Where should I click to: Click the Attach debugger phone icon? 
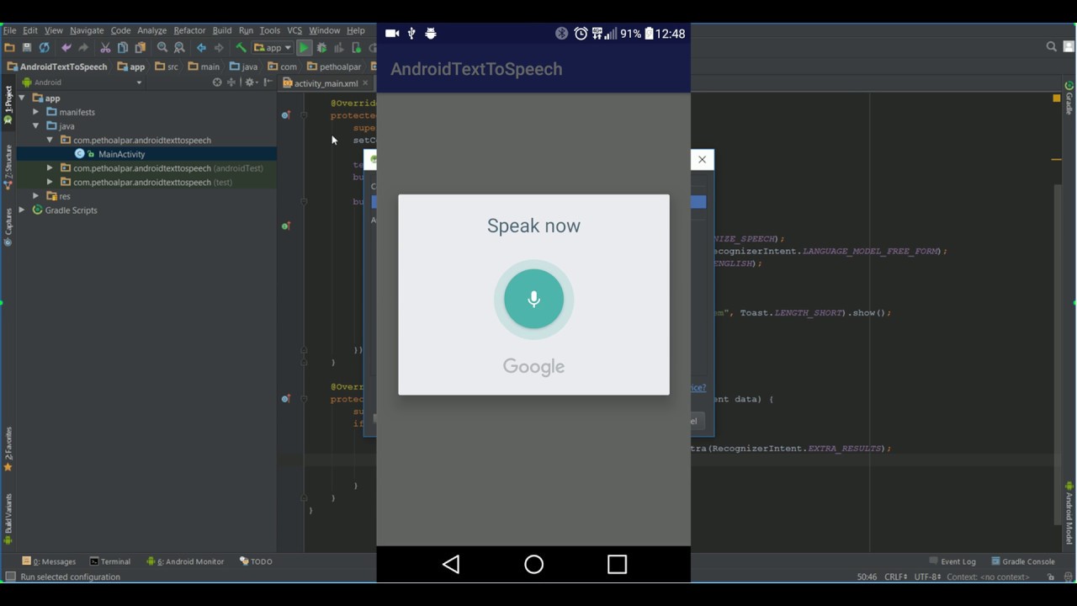356,48
